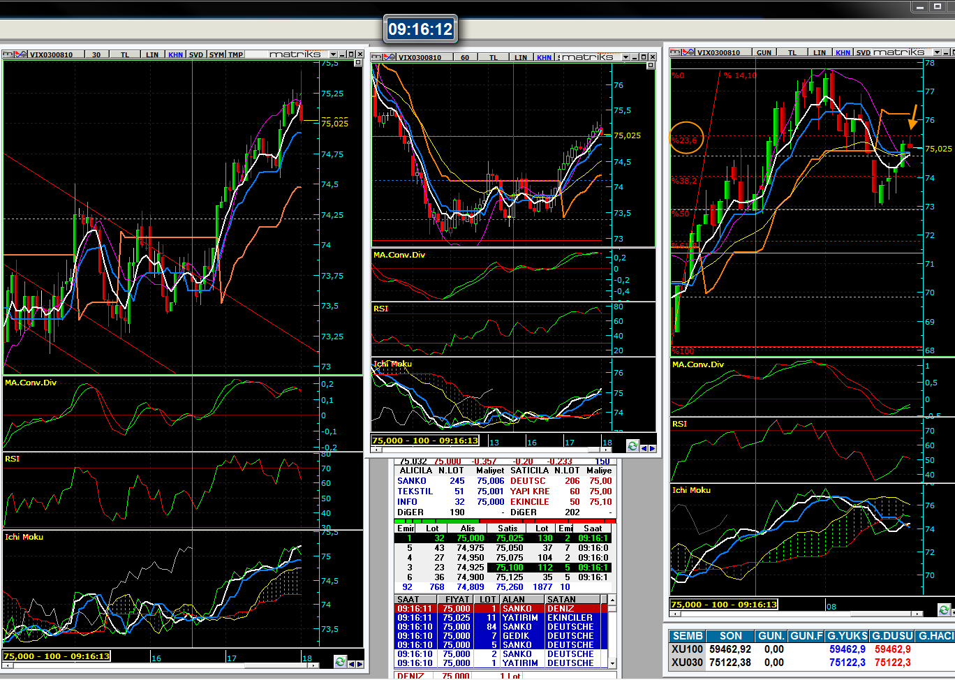Toggle LIN scale in the middle chart toolbar

click(x=521, y=57)
